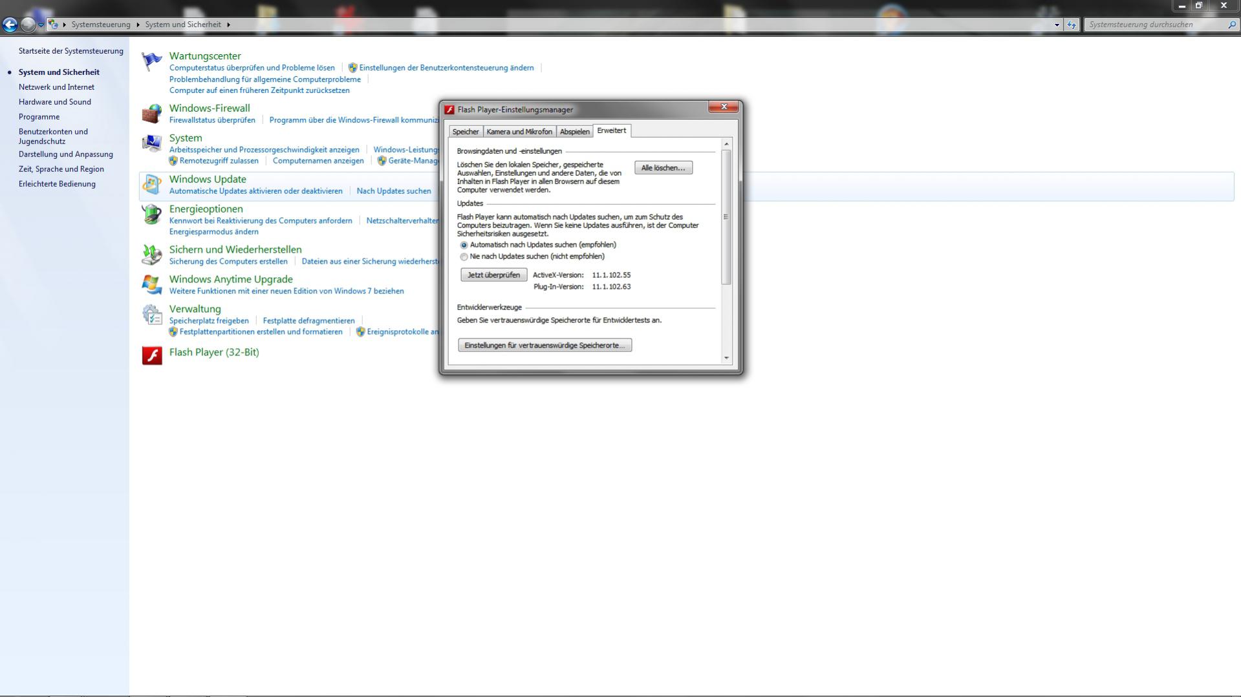This screenshot has width=1241, height=697.
Task: Select the Erweitert tab
Action: [x=612, y=130]
